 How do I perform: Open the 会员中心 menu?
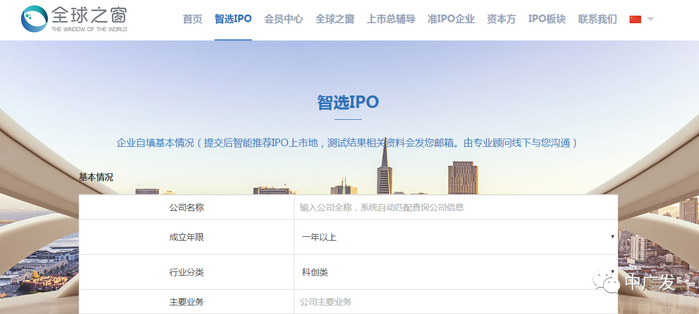point(284,19)
